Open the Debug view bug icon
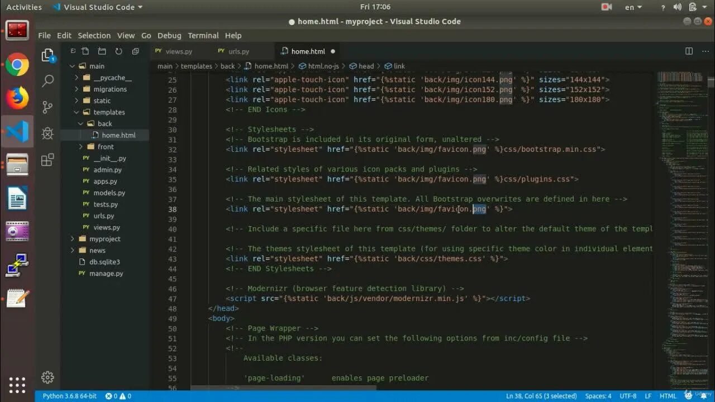715x402 pixels. (x=47, y=133)
